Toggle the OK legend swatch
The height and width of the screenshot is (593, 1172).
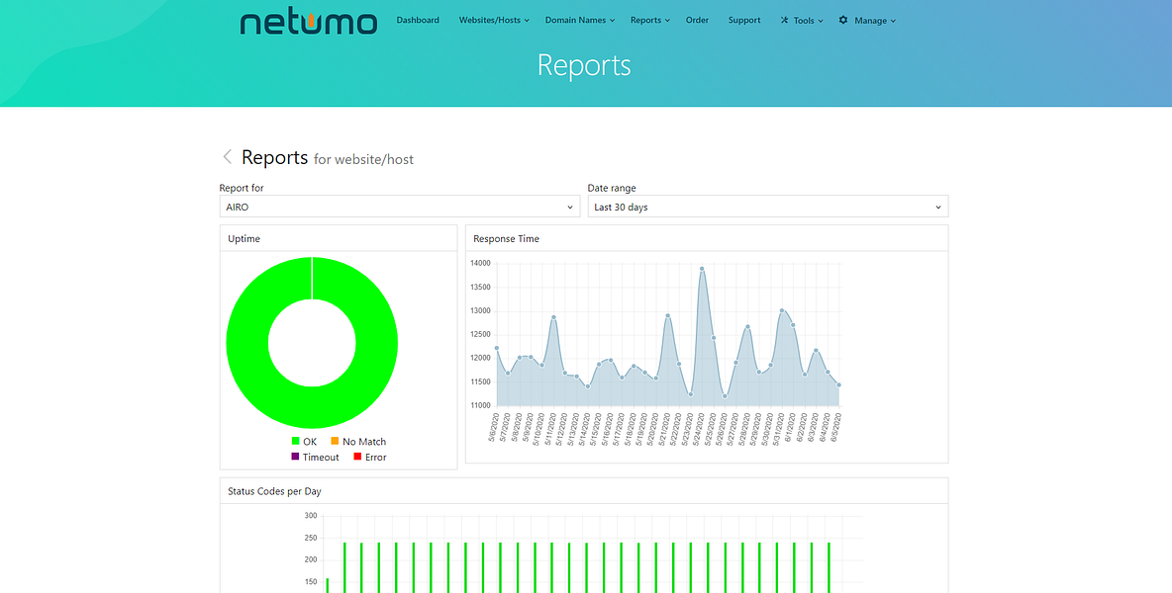pyautogui.click(x=295, y=441)
